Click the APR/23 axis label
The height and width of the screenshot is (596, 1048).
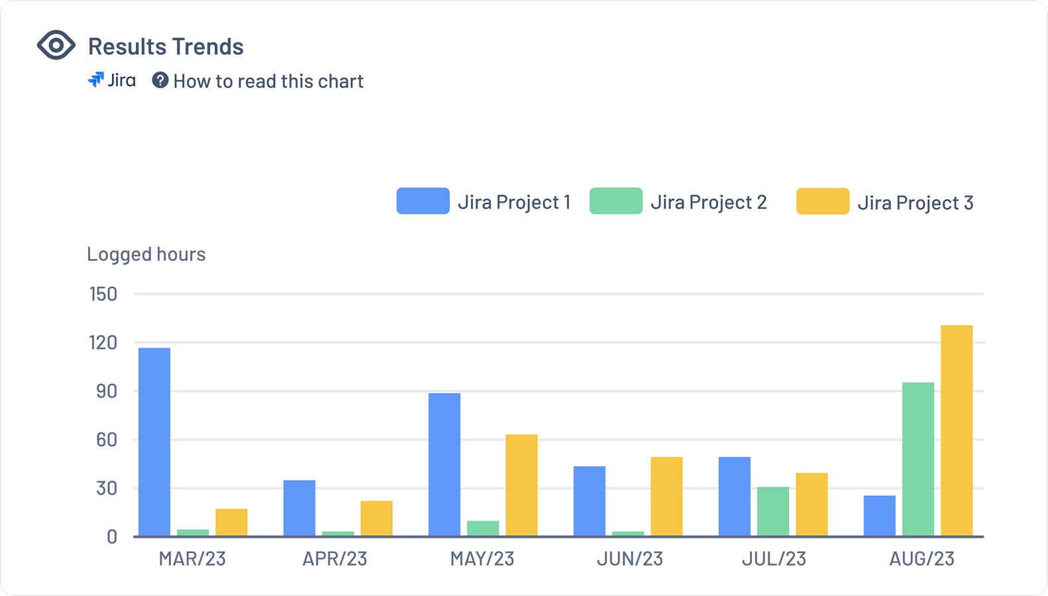[335, 558]
